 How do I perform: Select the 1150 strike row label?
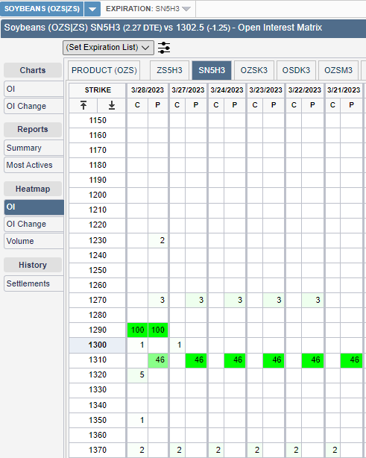coord(98,120)
